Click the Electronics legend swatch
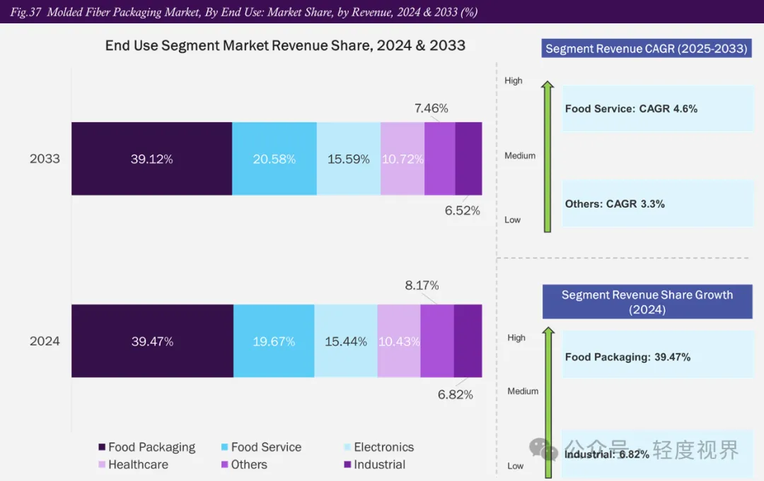 click(347, 447)
